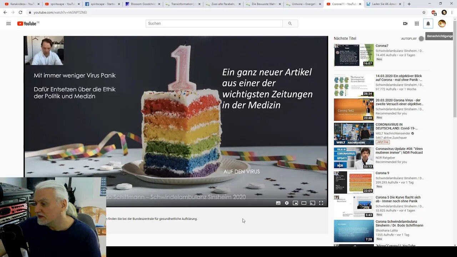The width and height of the screenshot is (457, 257).
Task: Open the WELT live stream thumbnail
Action: tap(354, 134)
